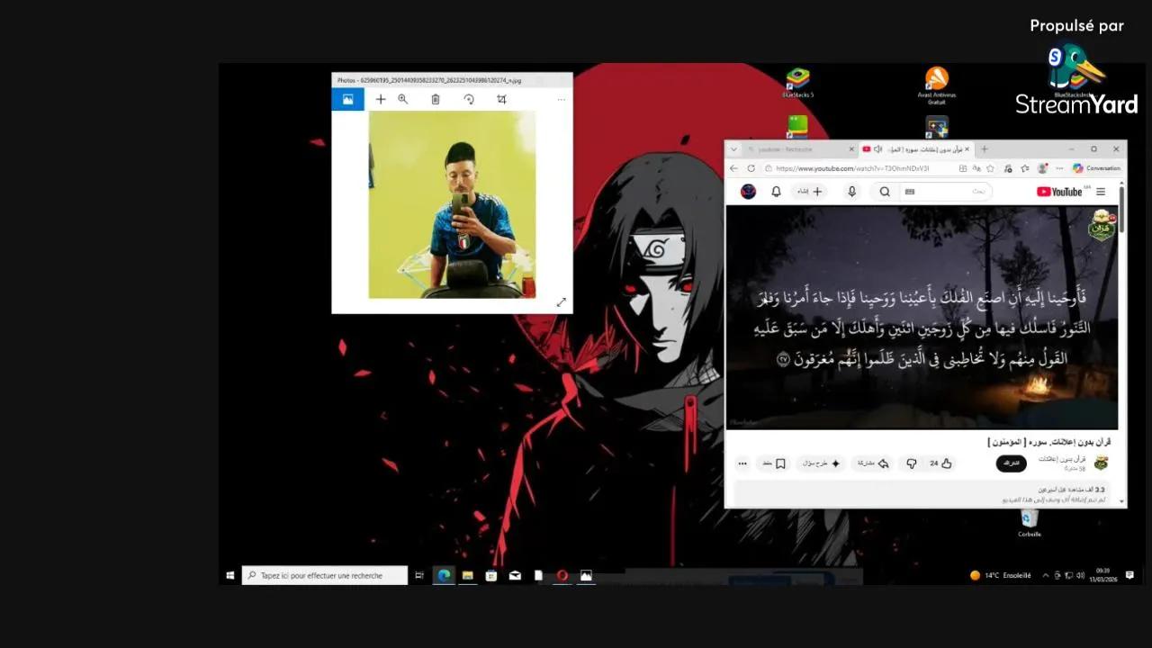Viewport: 1152px width, 648px height.
Task: Open more actions ellipsis under video
Action: click(742, 463)
